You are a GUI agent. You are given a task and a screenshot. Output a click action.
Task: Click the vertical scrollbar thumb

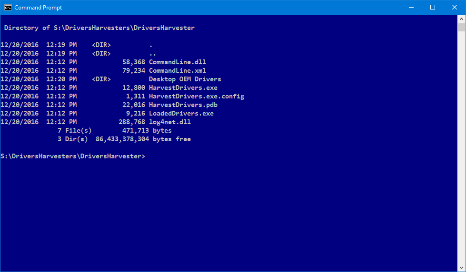[462, 28]
